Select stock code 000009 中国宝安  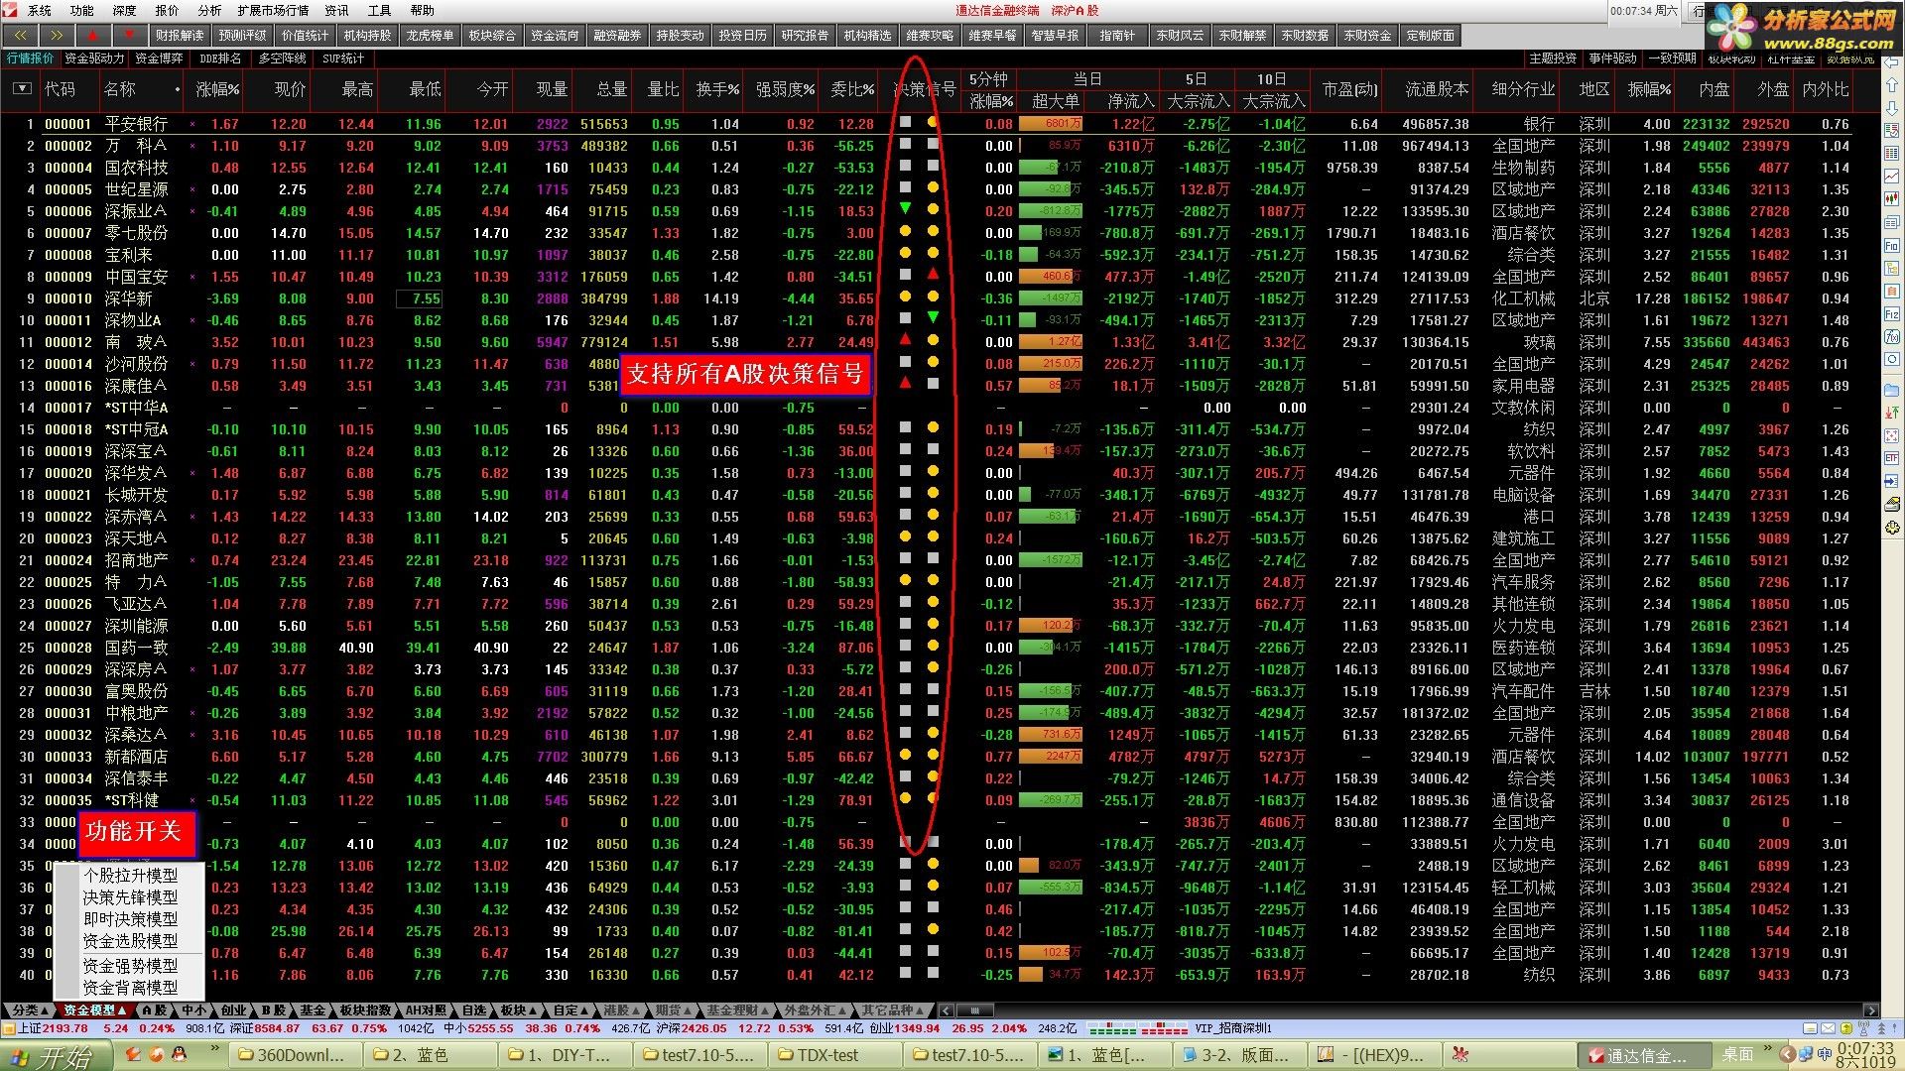click(67, 277)
